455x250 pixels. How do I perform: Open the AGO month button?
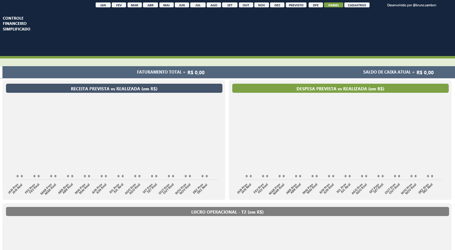click(x=214, y=5)
